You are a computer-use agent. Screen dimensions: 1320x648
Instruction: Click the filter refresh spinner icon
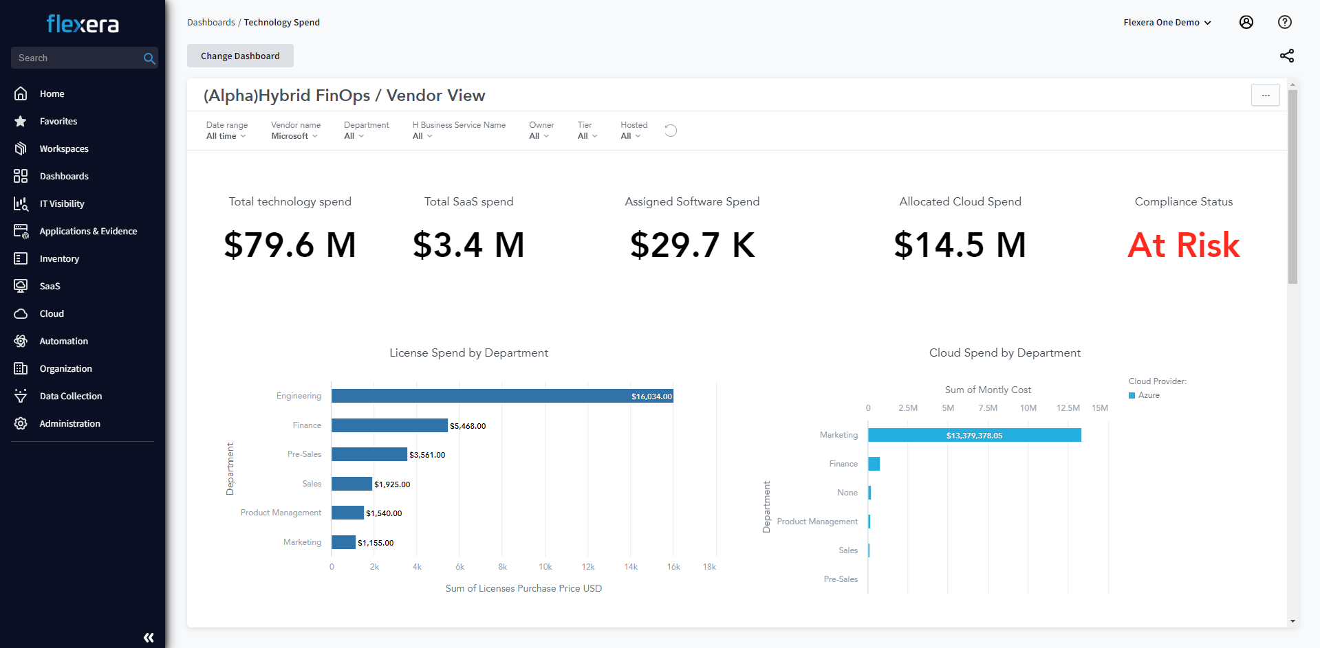click(x=671, y=131)
